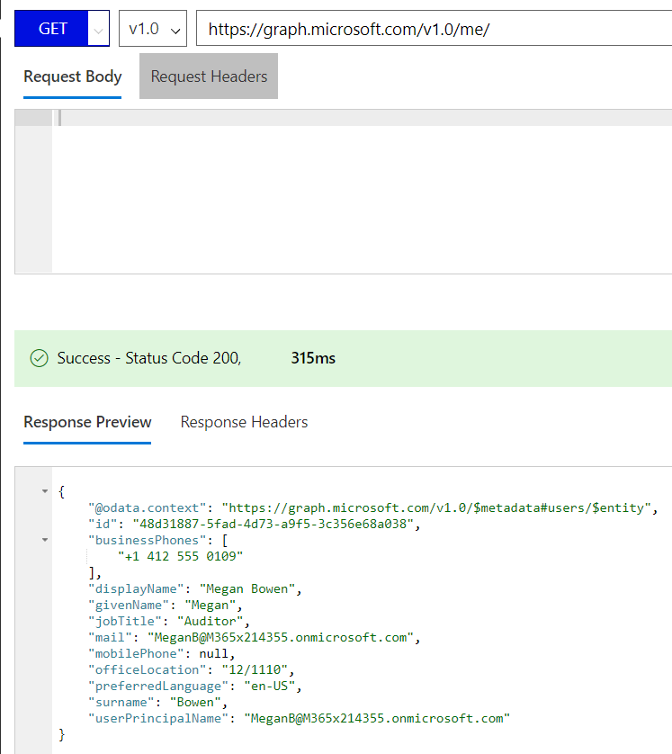Open the Response Headers tab
The image size is (672, 754).
(245, 421)
